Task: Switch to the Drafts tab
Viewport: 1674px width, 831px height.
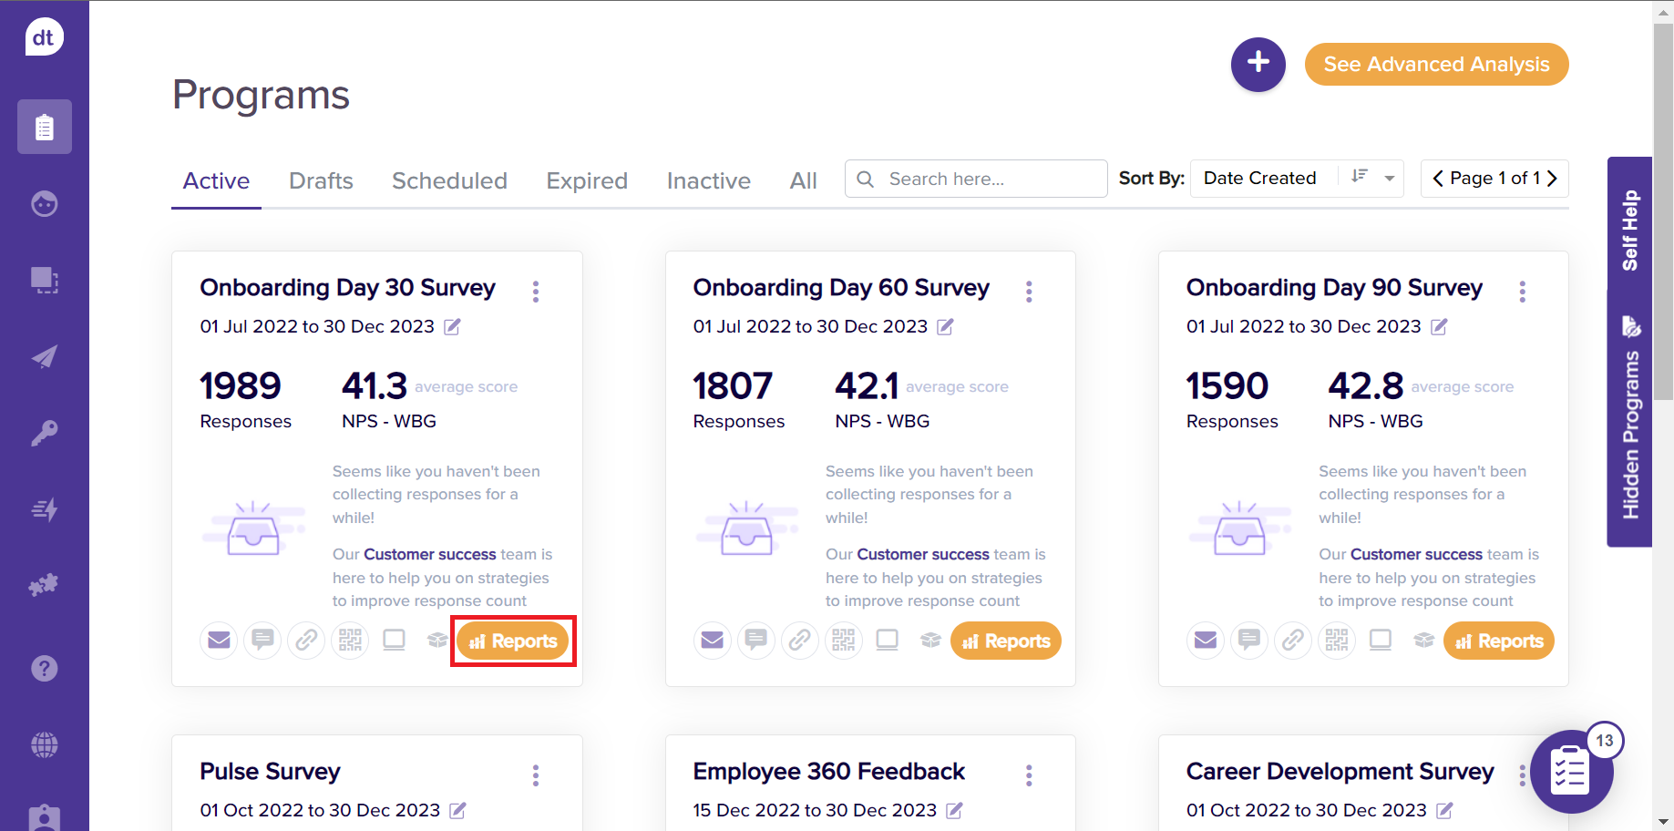Action: [x=321, y=181]
